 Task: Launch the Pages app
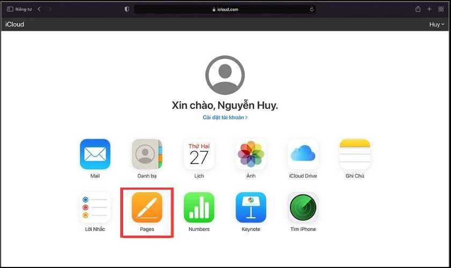coord(147,207)
